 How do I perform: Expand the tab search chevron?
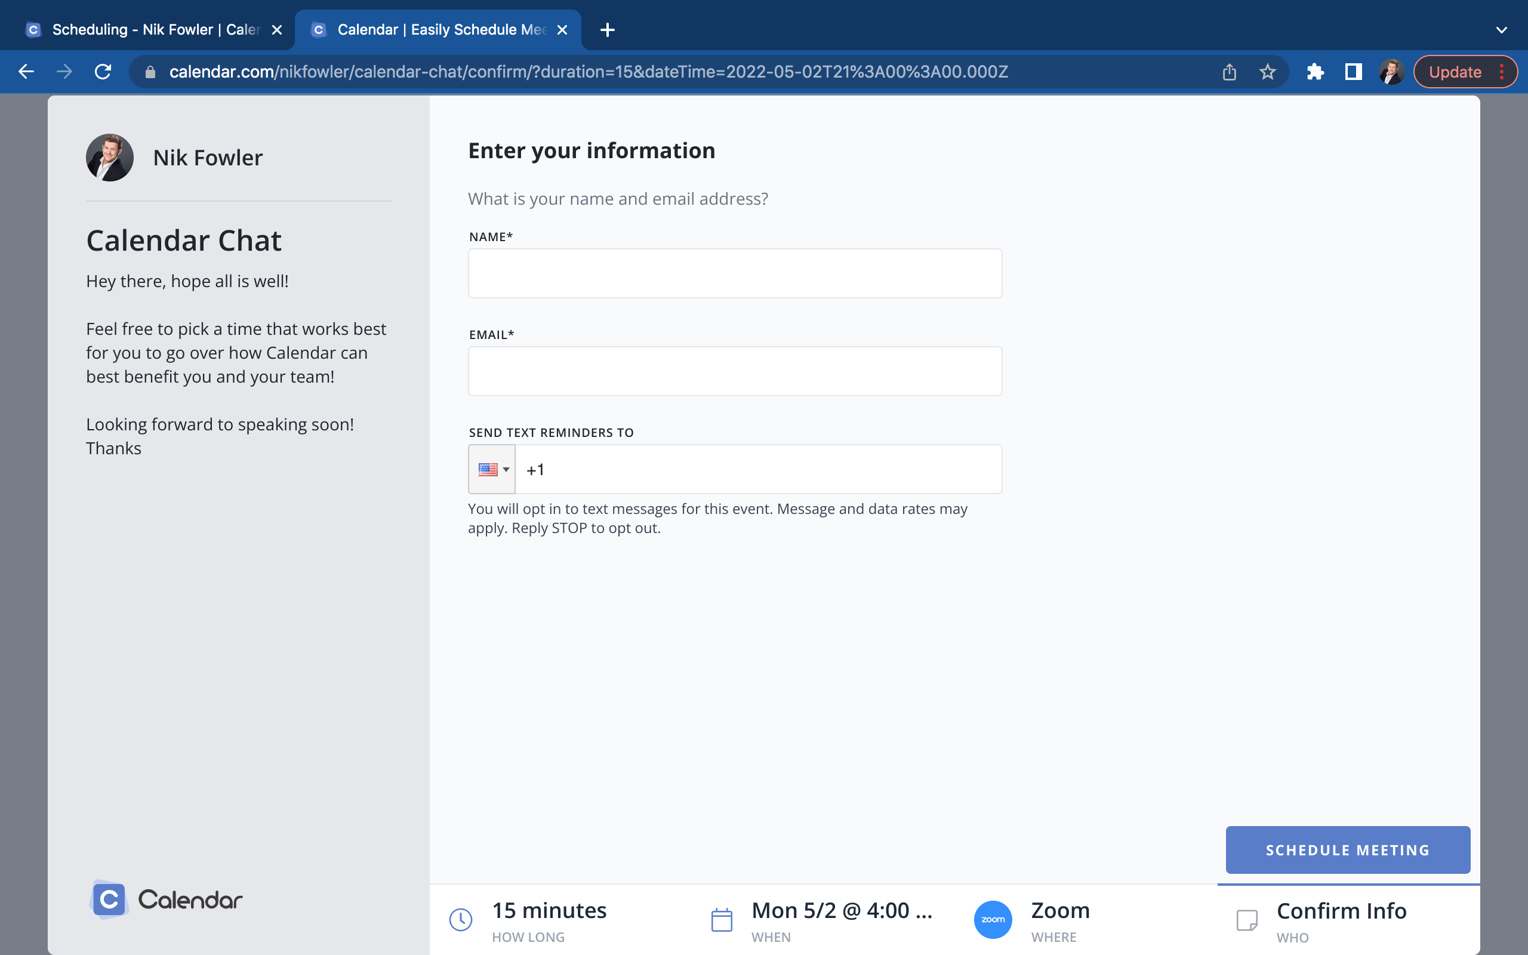[1502, 30]
